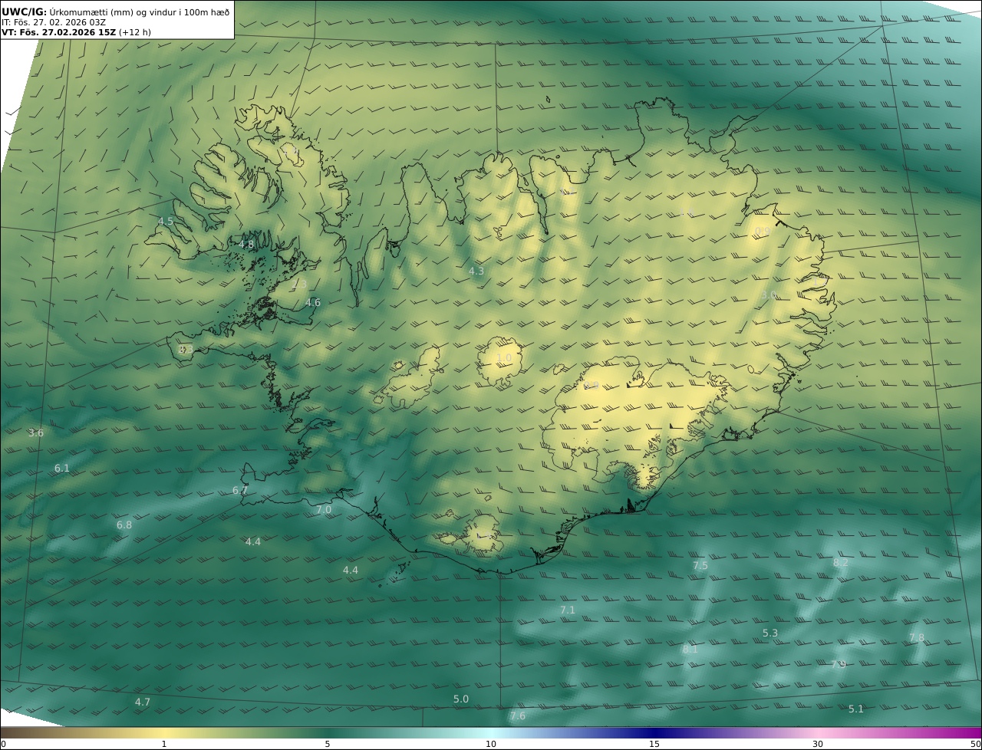982x750 pixels.
Task: Click the colorbar tick label 30
Action: pyautogui.click(x=818, y=744)
